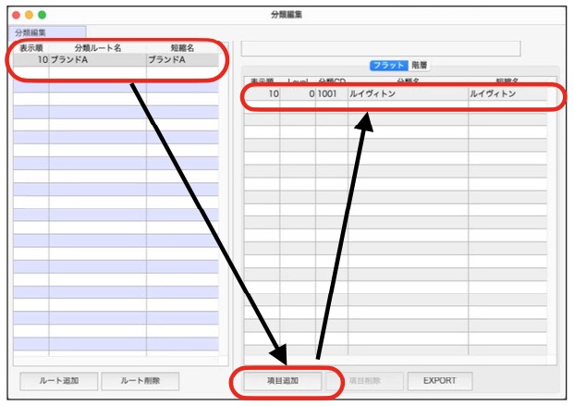The height and width of the screenshot is (406, 574).
Task: Click the ルート追加 button
Action: [x=57, y=381]
